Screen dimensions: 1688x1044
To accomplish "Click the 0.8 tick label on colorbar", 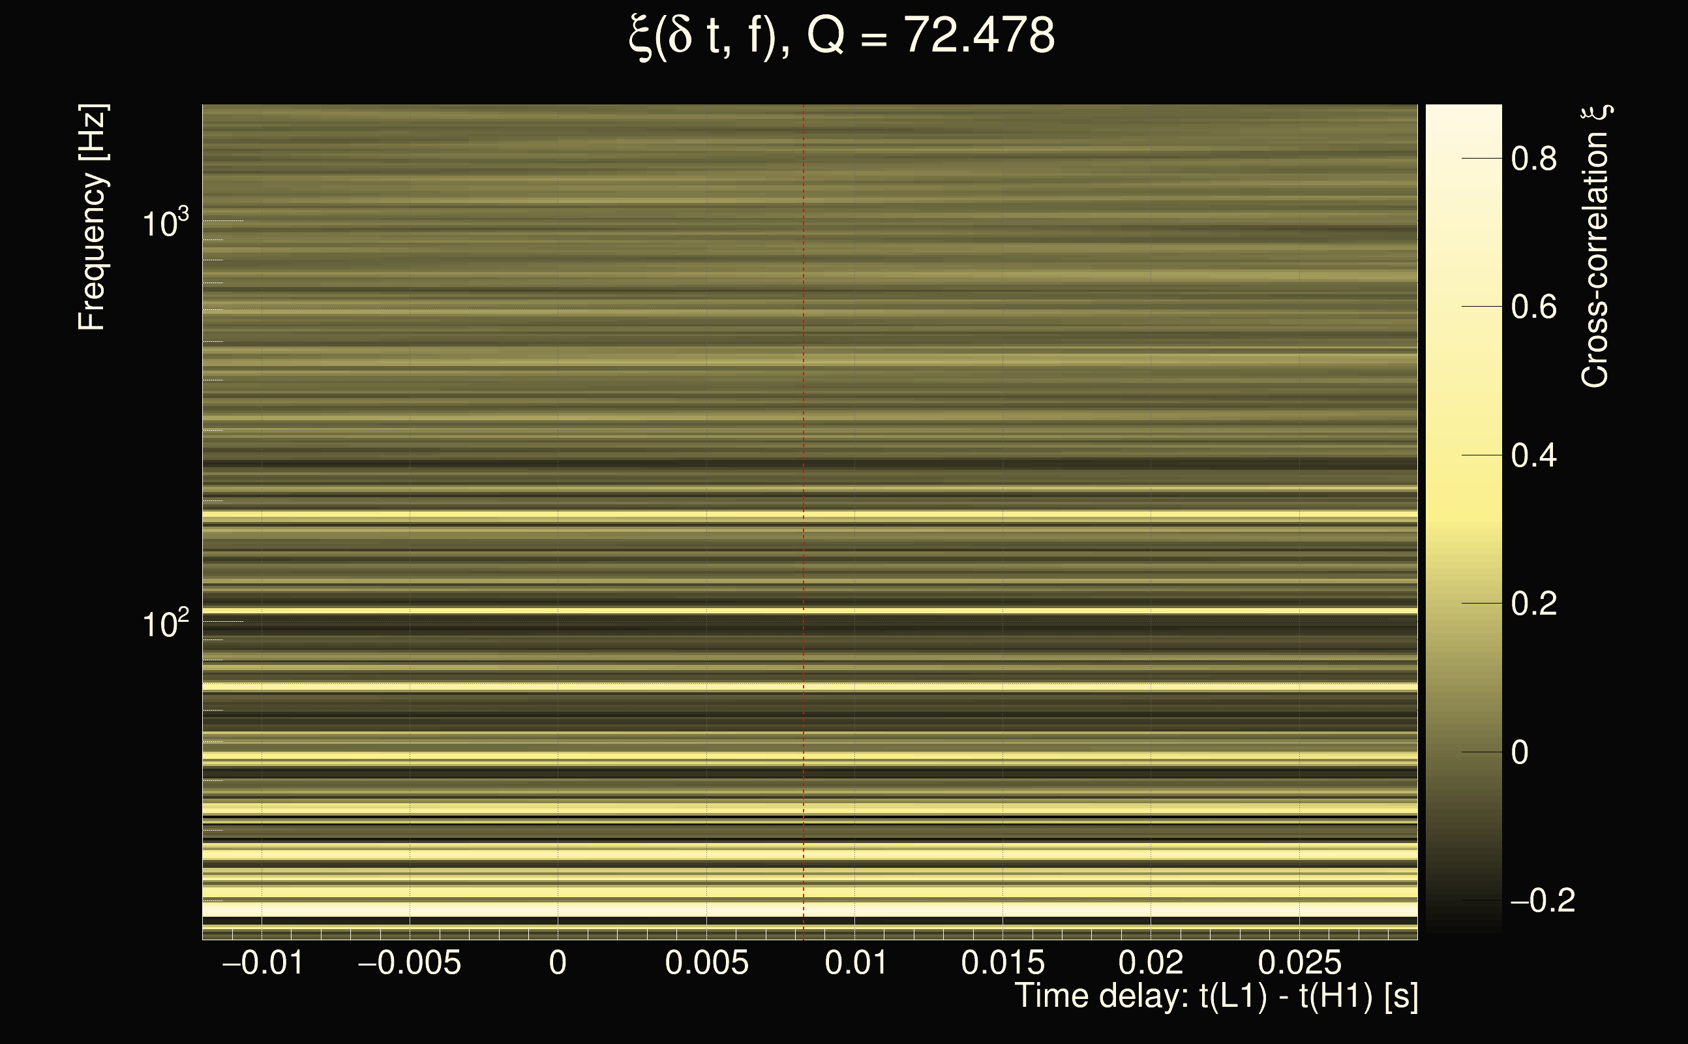I will click(x=1533, y=159).
